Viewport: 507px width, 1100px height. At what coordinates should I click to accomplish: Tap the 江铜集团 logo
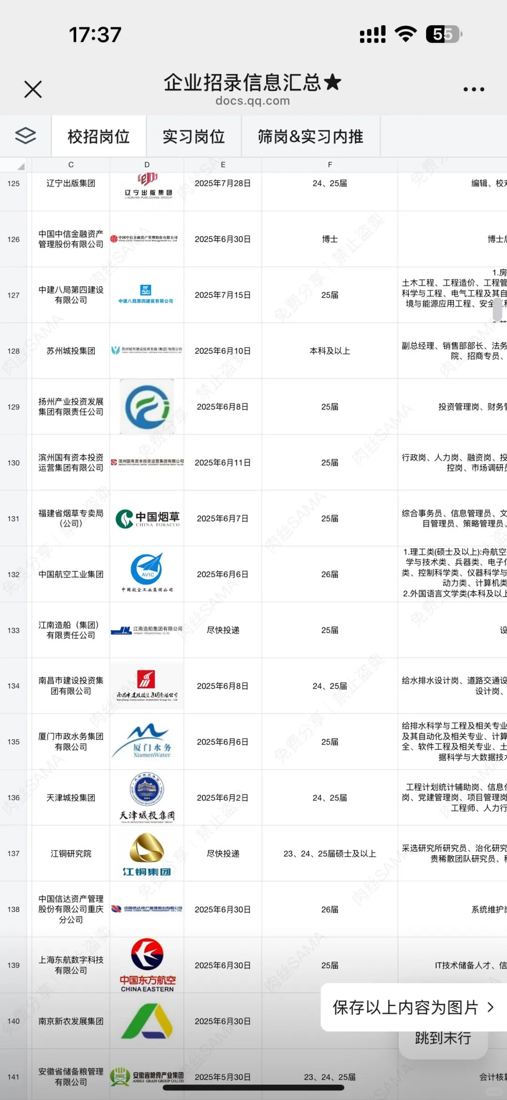(147, 854)
